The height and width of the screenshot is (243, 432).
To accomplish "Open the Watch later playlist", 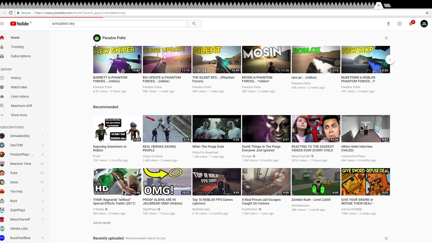I will tap(19, 87).
